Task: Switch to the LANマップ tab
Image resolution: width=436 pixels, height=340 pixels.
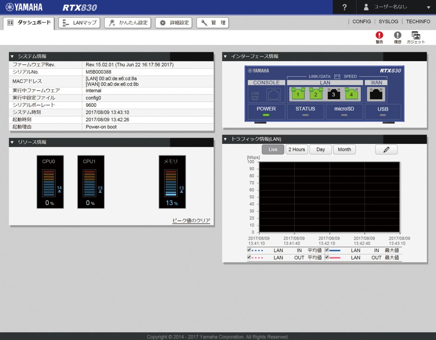Action: click(x=79, y=22)
